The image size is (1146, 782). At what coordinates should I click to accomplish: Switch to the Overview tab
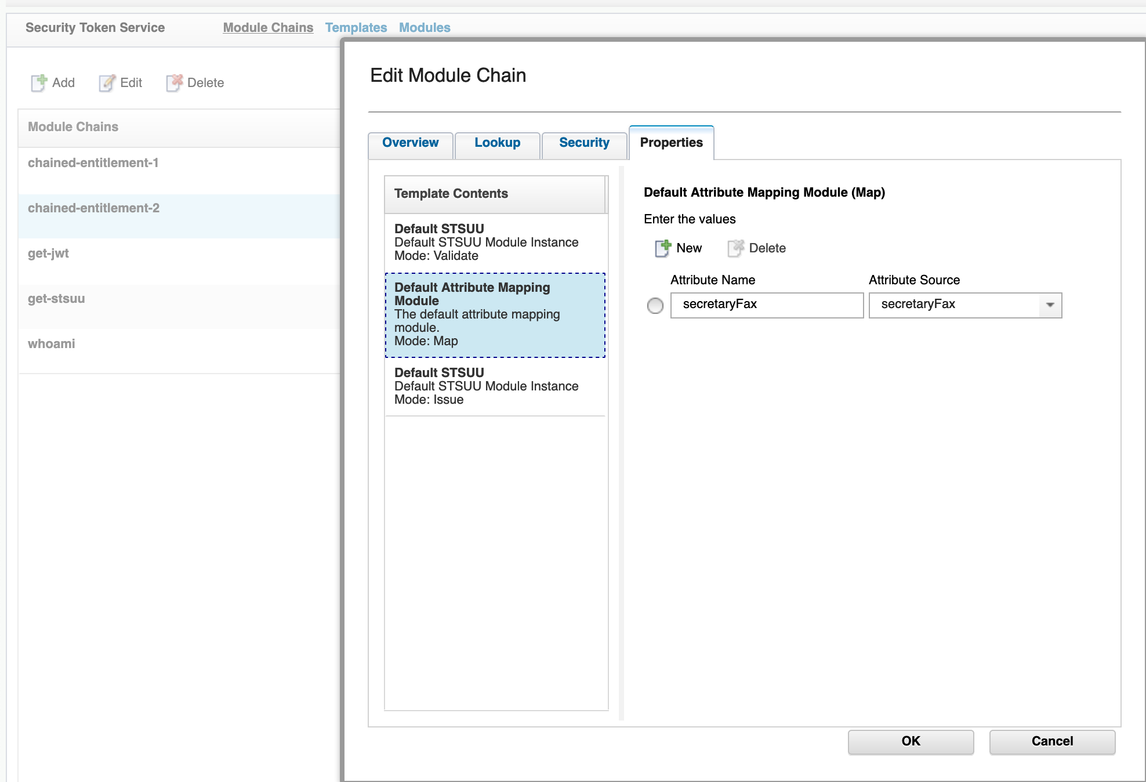[411, 143]
